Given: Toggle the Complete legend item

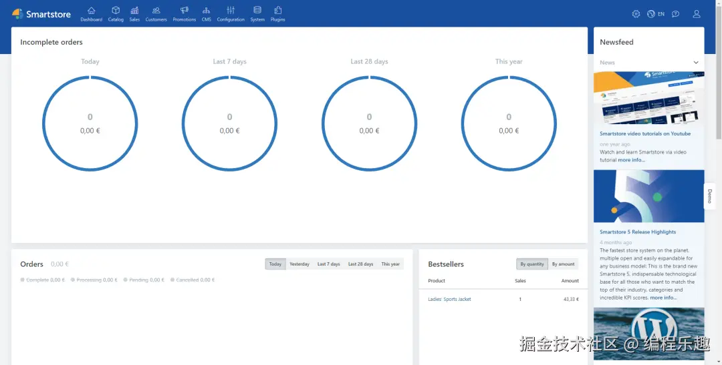Looking at the screenshot, I should (42, 280).
